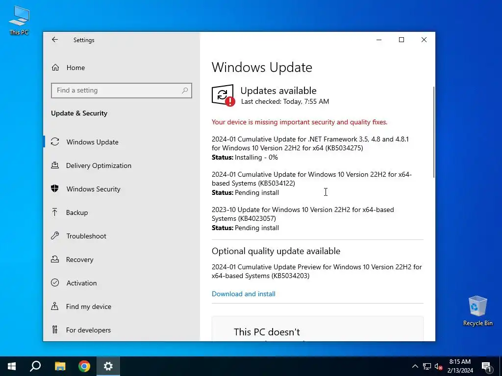Image resolution: width=502 pixels, height=376 pixels.
Task: Click the Backup arrow icon
Action: [x=55, y=212]
